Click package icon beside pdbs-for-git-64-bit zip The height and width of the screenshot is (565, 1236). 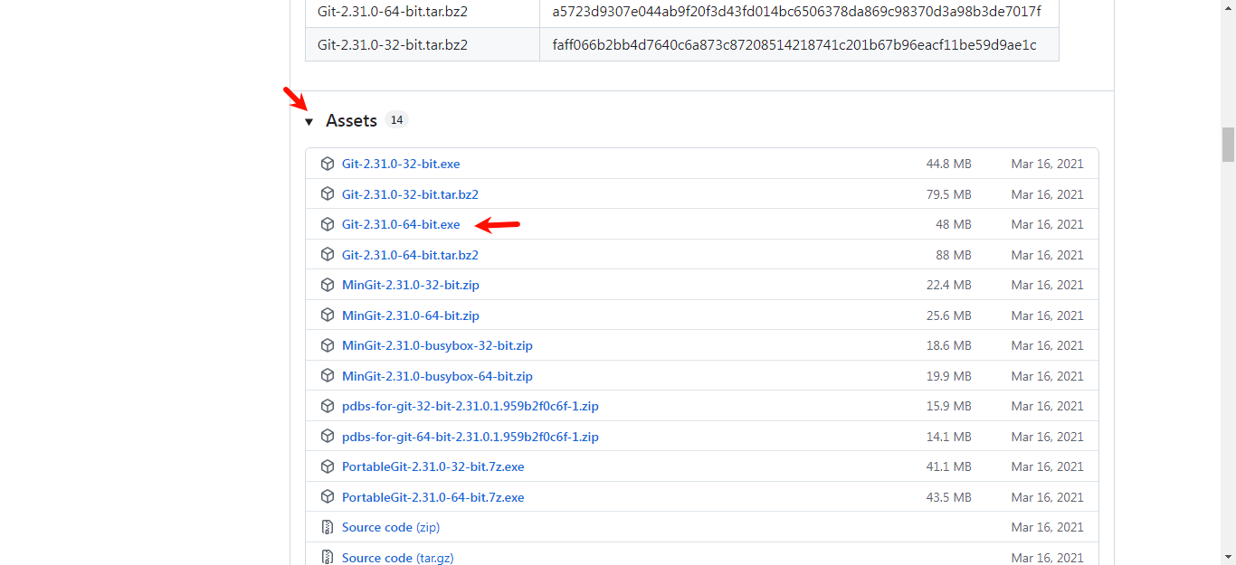328,437
